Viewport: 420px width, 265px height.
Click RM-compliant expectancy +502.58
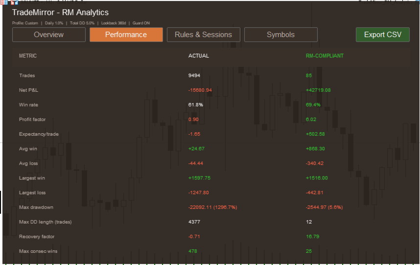(315, 134)
